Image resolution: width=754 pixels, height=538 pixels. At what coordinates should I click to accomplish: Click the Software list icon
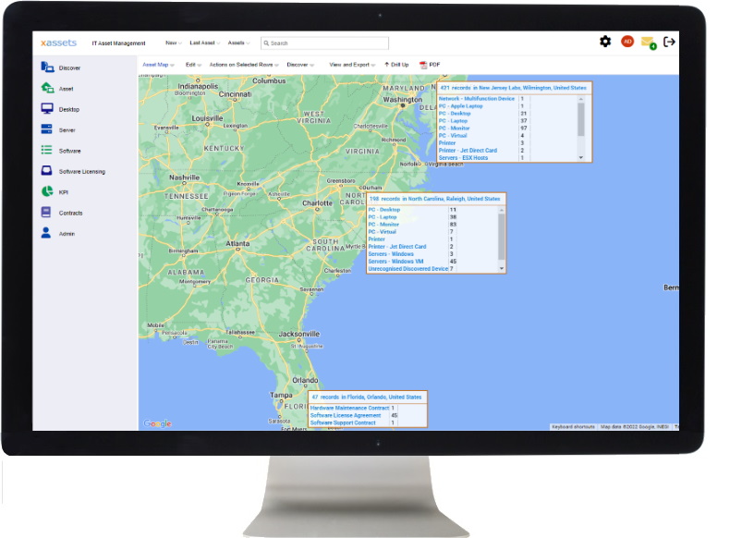46,150
